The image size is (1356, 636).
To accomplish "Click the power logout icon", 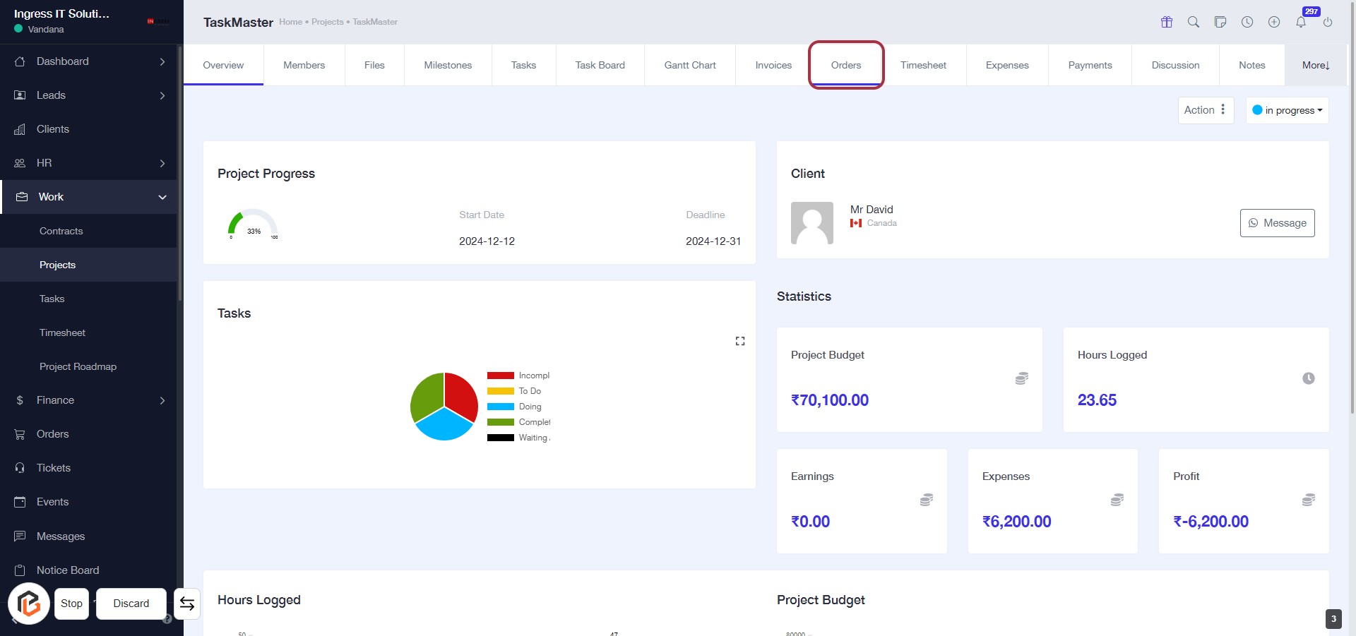I will (x=1328, y=22).
